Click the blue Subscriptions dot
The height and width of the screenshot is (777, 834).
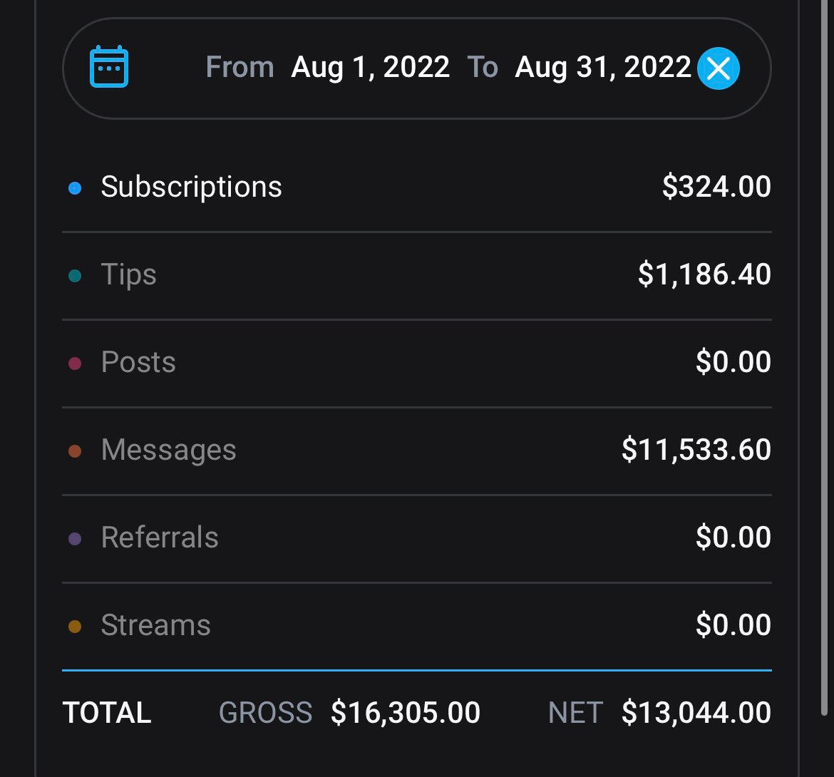click(75, 187)
